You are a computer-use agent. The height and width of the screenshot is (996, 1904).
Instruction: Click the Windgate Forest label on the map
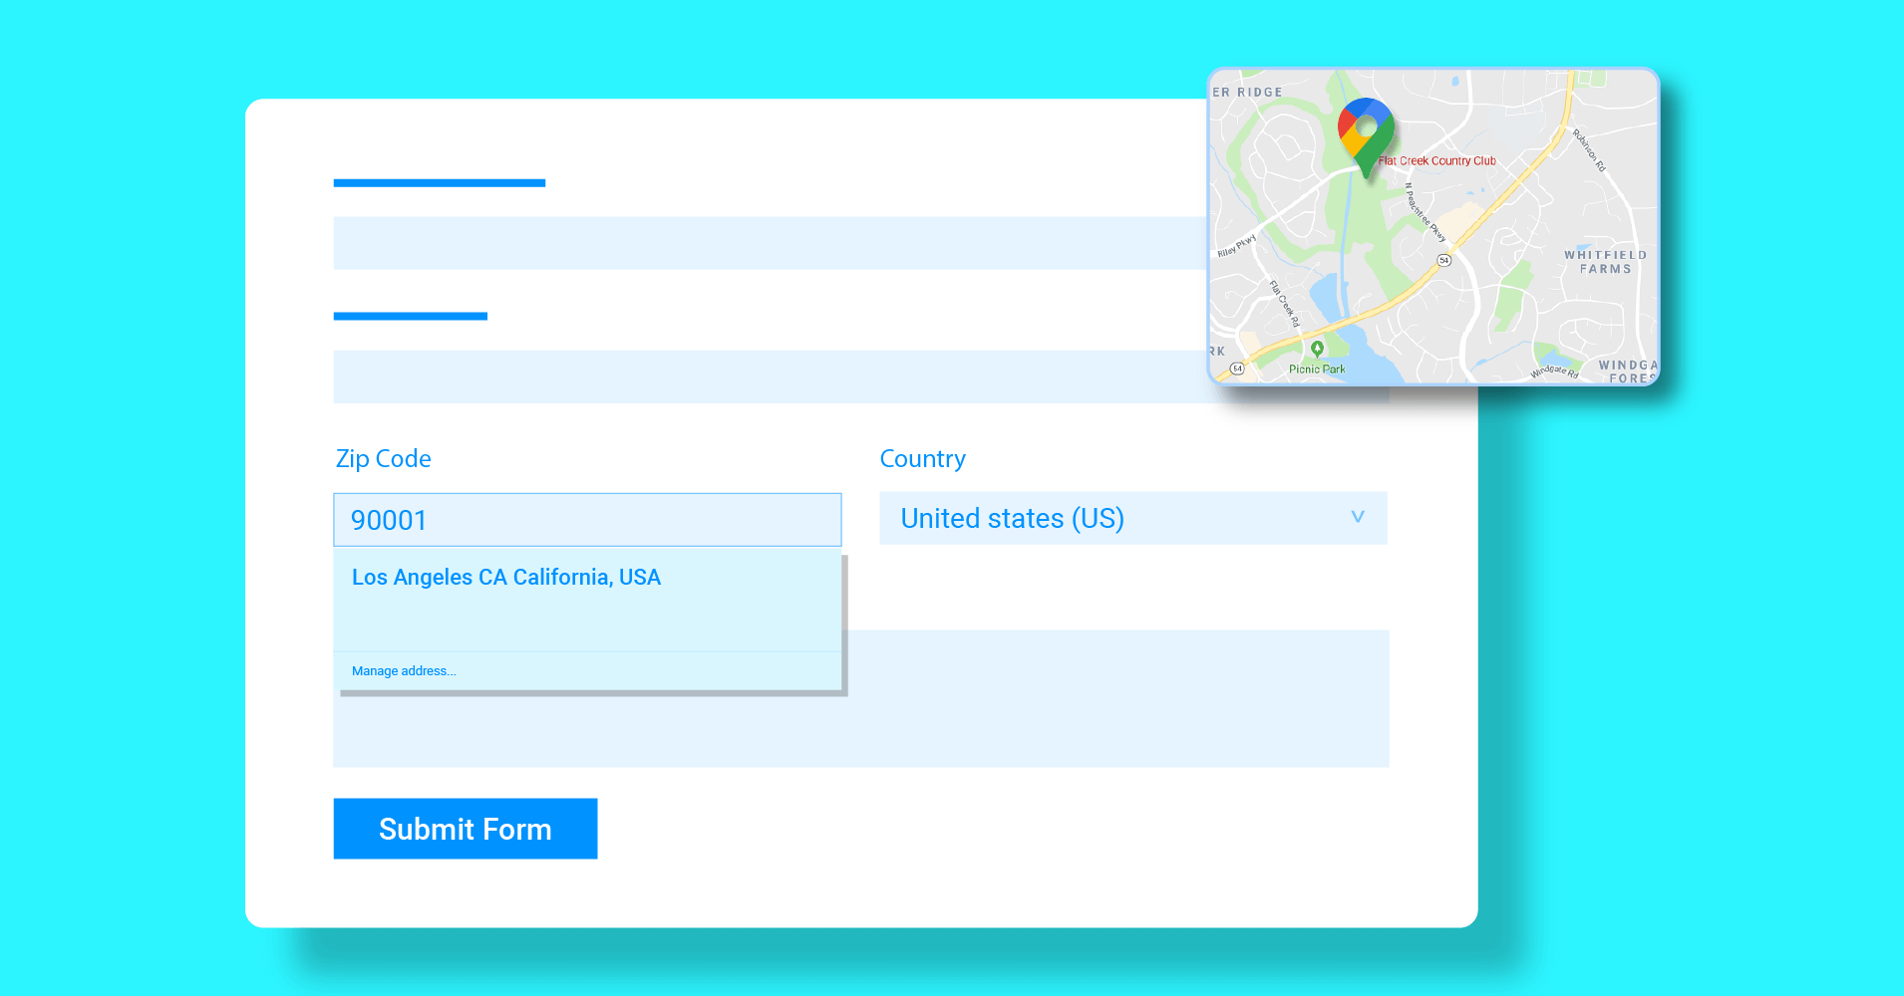pos(1627,373)
